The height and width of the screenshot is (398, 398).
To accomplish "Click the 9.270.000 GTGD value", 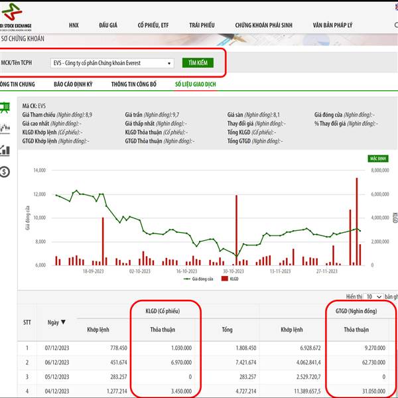I will tap(375, 348).
